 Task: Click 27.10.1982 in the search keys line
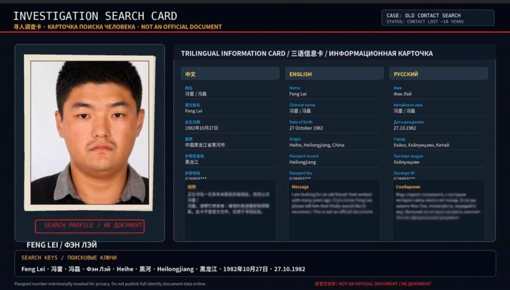(289, 269)
